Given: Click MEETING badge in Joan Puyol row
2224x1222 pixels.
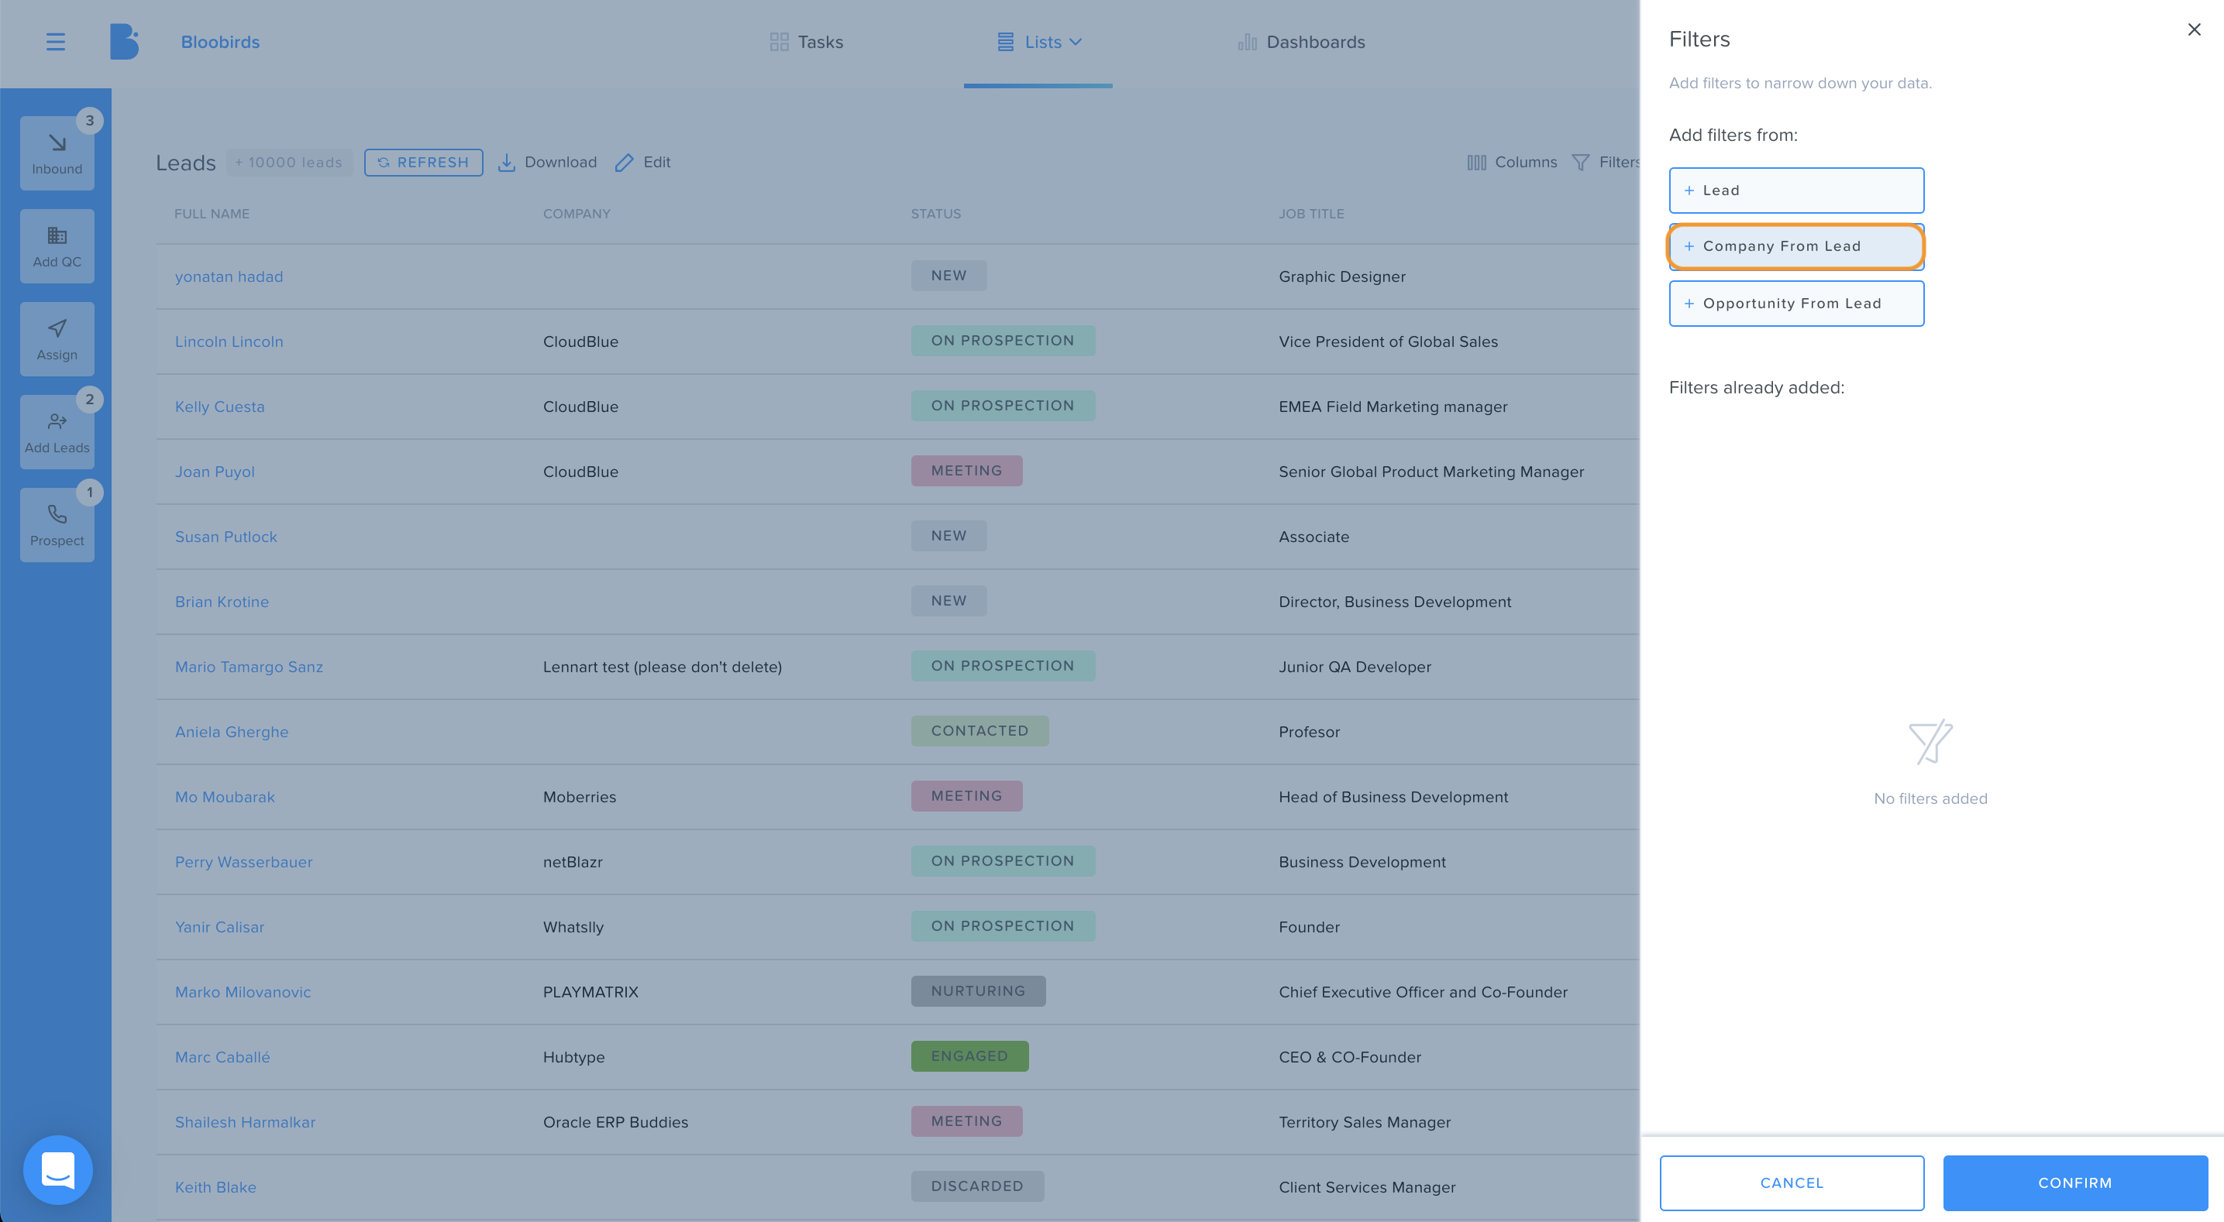Looking at the screenshot, I should pos(966,470).
